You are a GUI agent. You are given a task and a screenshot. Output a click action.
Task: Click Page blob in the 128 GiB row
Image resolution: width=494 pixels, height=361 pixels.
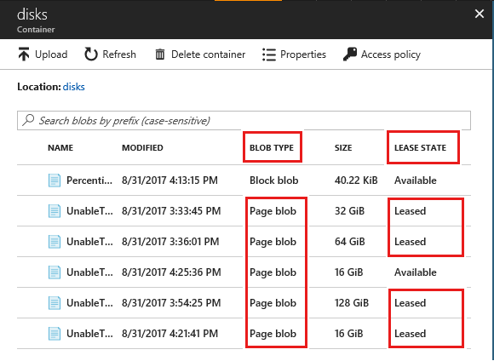pos(273,303)
